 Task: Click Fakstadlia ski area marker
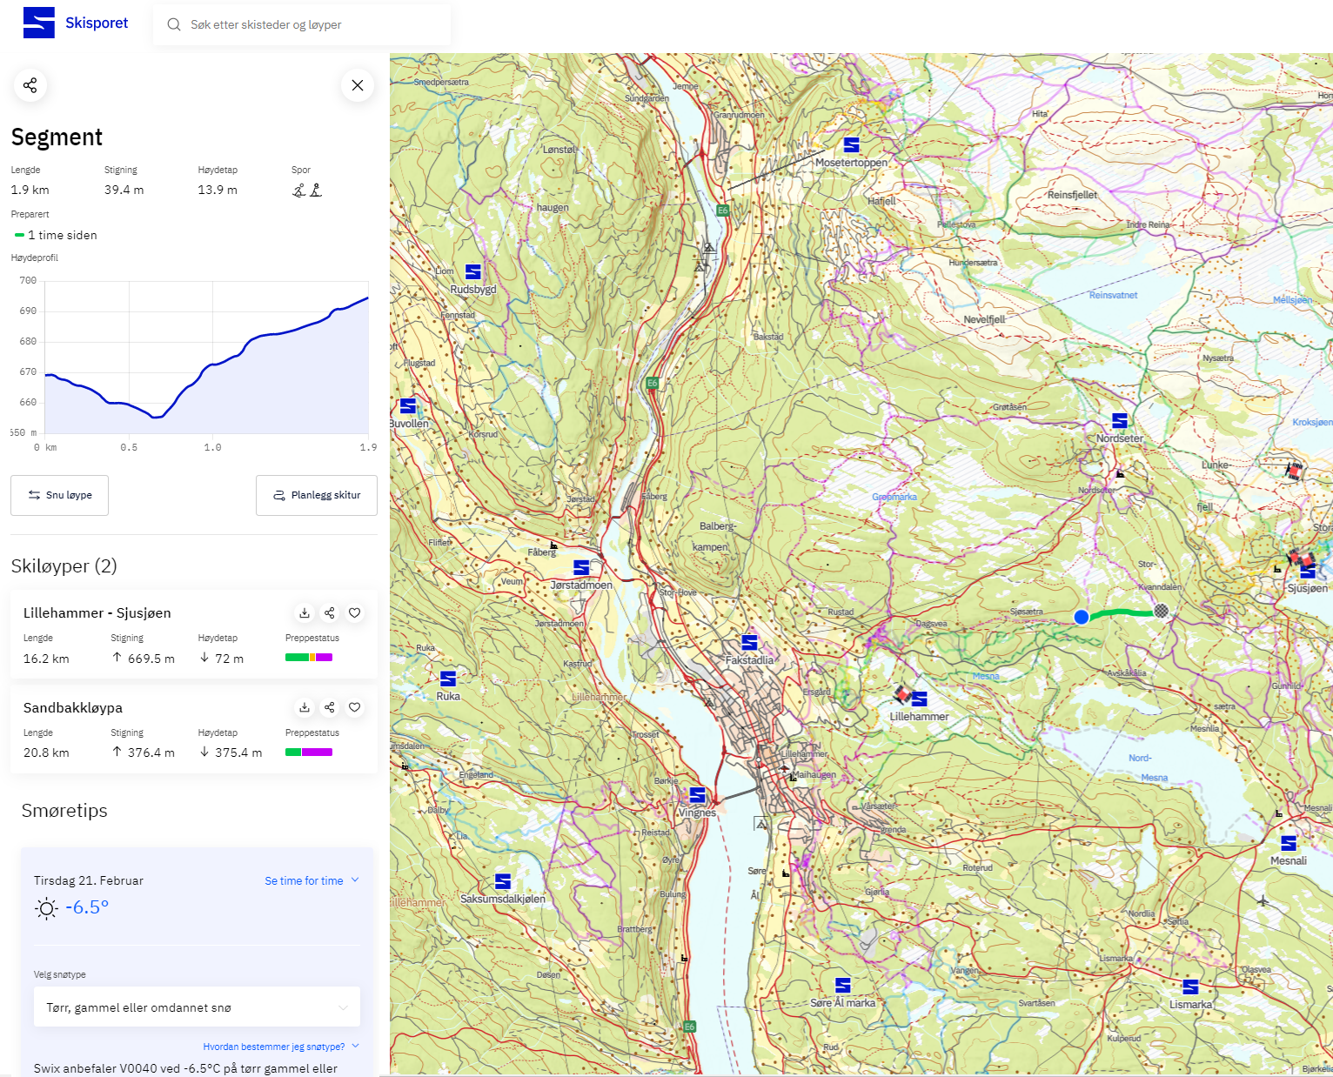(x=749, y=642)
